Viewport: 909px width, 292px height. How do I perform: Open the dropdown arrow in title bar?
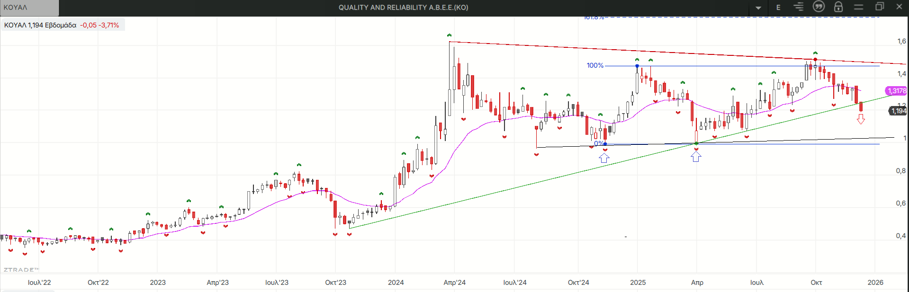(758, 8)
